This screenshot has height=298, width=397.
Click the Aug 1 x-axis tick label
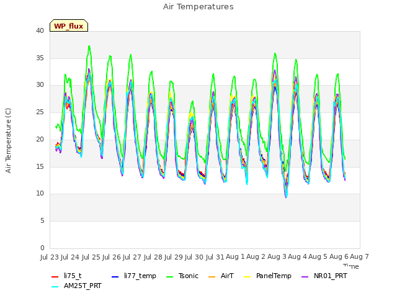click(236, 257)
